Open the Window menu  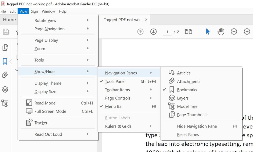(x=48, y=11)
